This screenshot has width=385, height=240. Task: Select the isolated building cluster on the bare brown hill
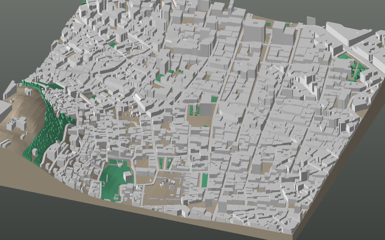17,124
